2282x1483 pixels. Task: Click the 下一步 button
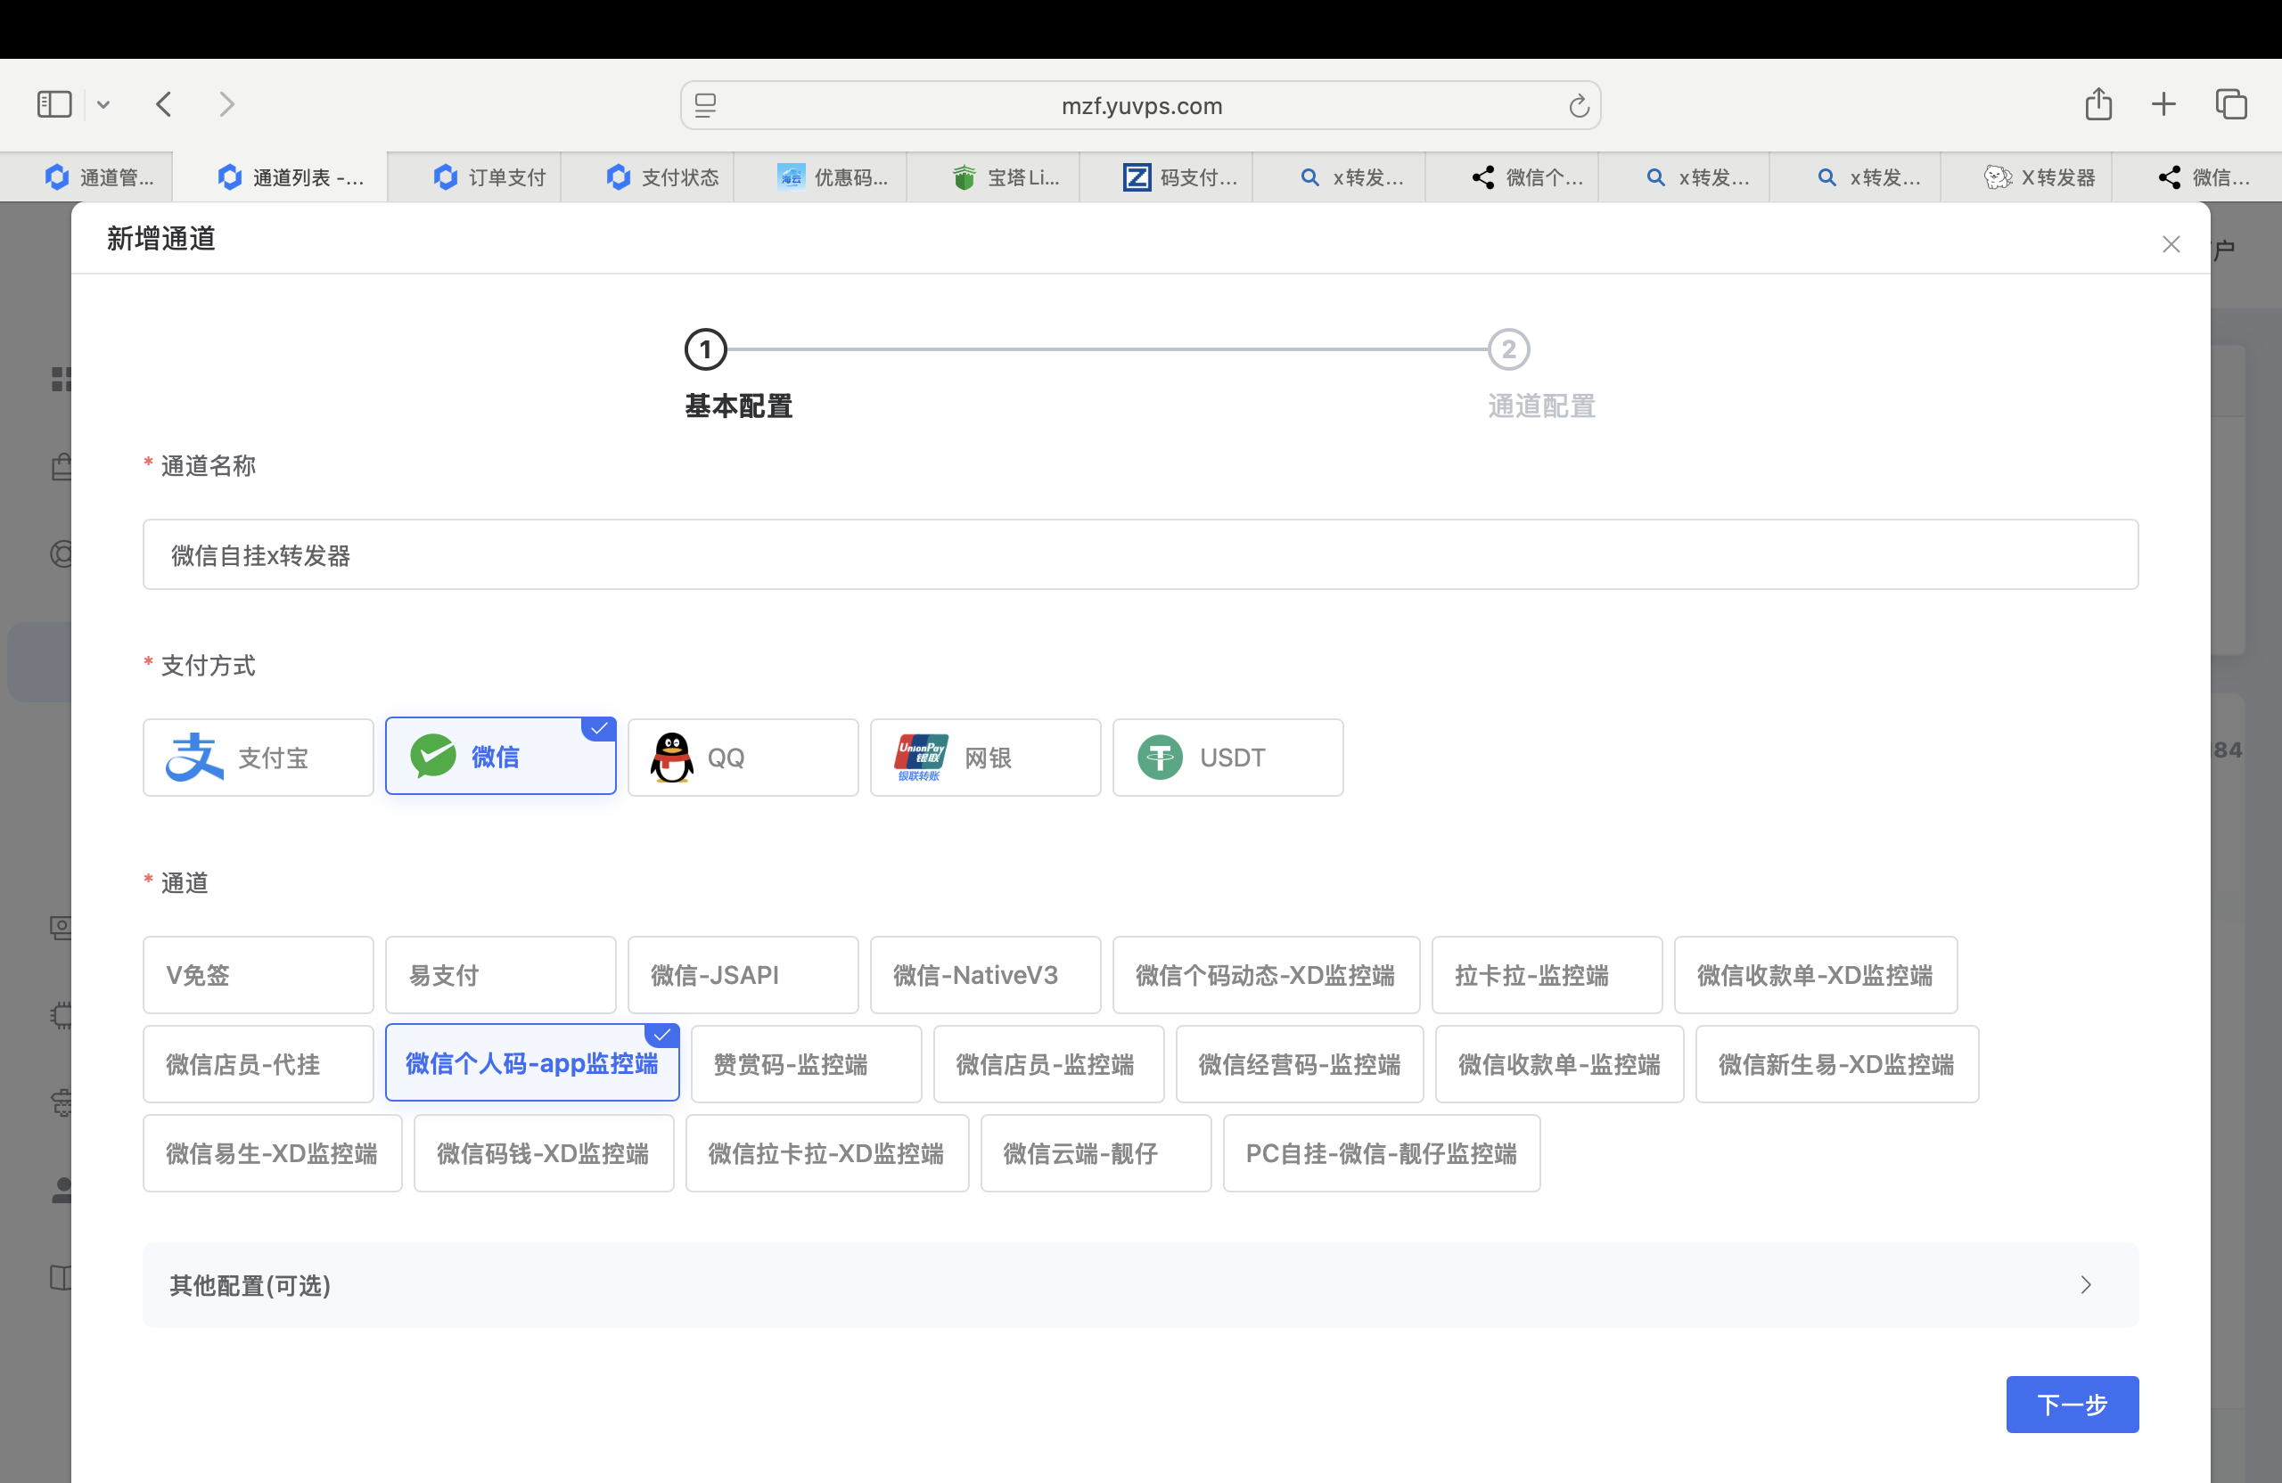pos(2071,1405)
